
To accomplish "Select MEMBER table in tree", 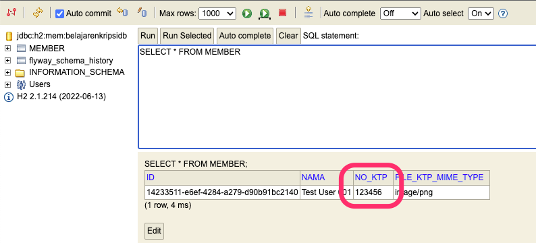I will click(47, 48).
